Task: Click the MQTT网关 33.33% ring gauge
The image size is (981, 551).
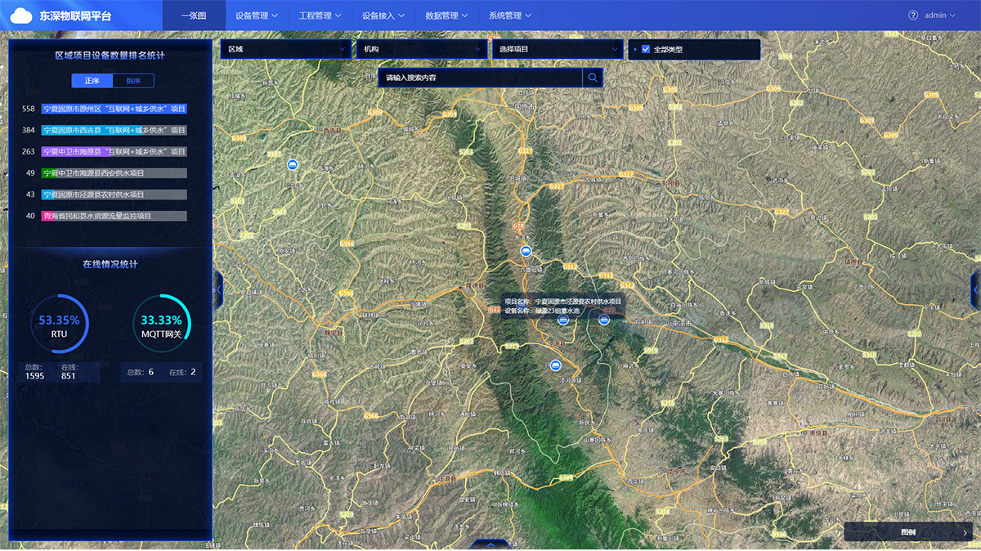Action: pos(162,324)
